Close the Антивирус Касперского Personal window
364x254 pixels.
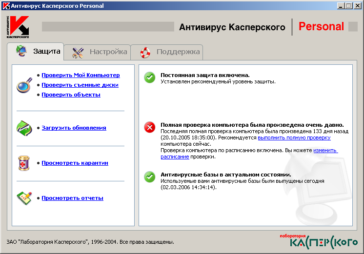tap(357, 6)
